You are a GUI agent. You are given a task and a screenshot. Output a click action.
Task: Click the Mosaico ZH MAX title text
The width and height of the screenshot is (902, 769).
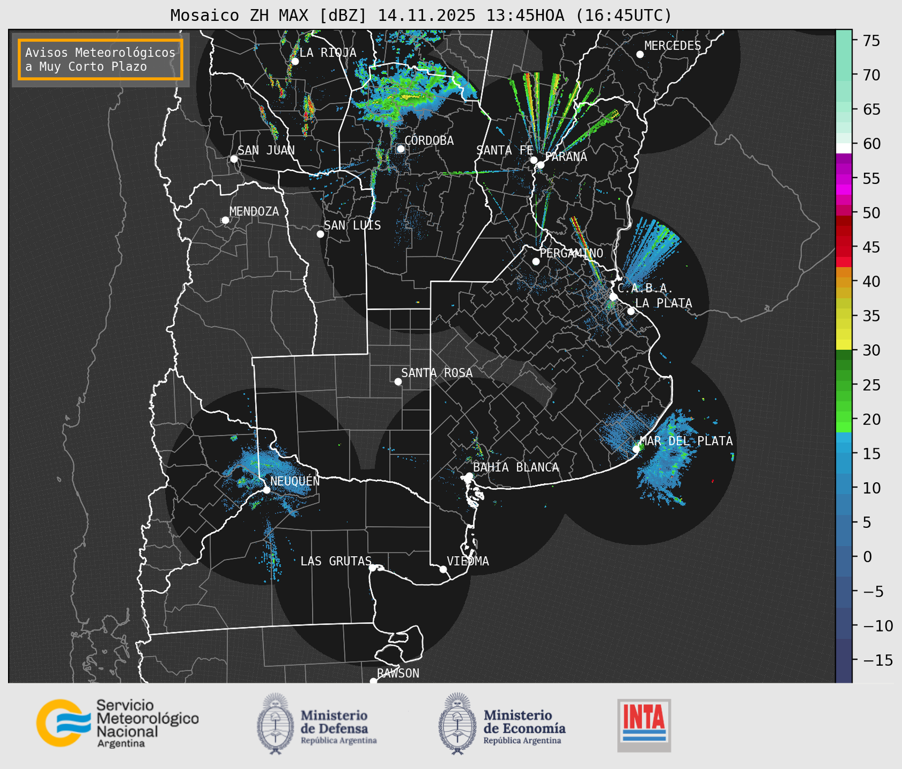click(x=420, y=15)
